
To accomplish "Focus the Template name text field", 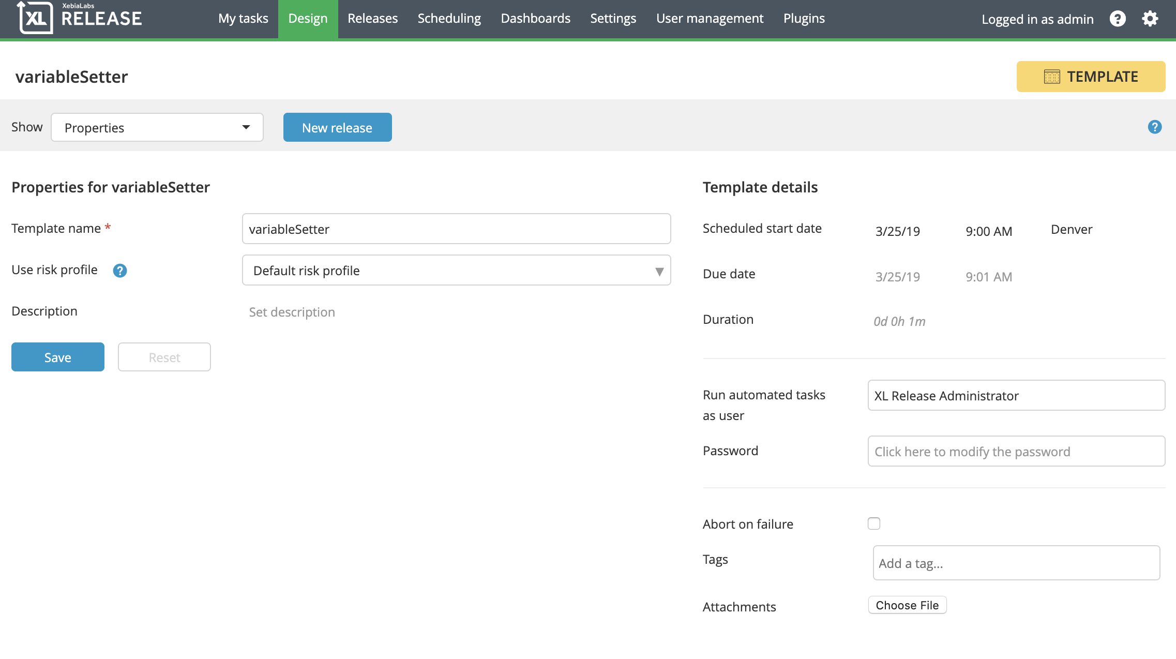I will tap(456, 229).
